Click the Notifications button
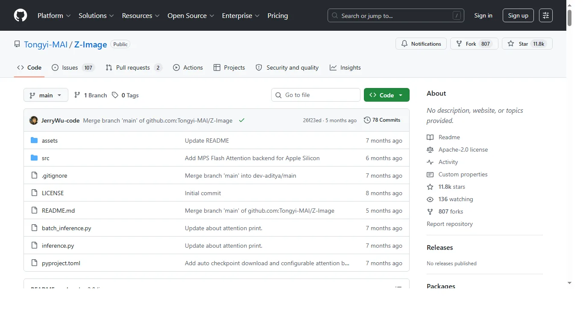 pyautogui.click(x=421, y=44)
